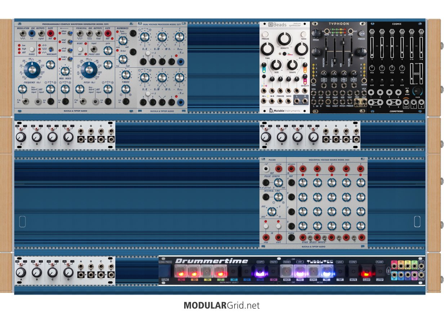
Task: Tap the OH instrument pad on Drummertime
Action: (x=260, y=271)
